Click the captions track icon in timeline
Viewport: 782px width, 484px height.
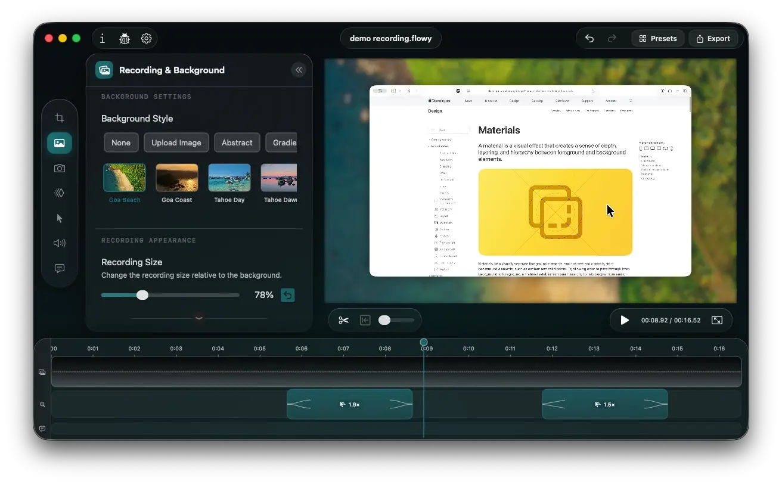(x=42, y=429)
